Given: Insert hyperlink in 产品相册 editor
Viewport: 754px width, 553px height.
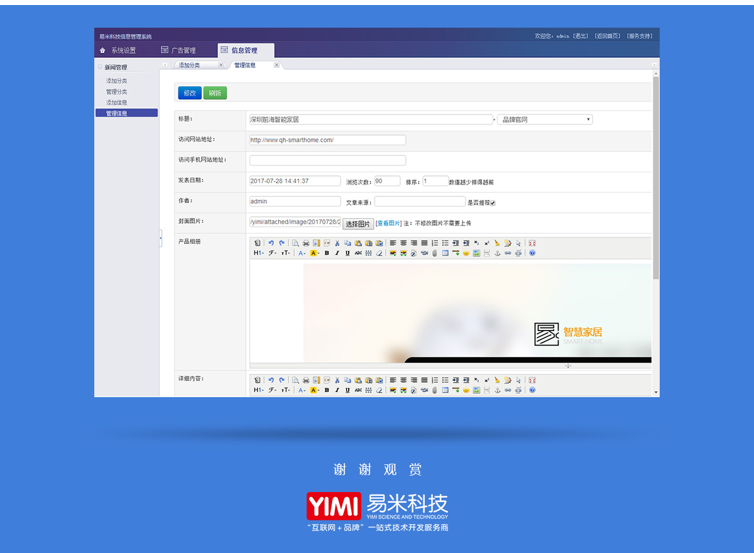Looking at the screenshot, I should click(x=508, y=253).
